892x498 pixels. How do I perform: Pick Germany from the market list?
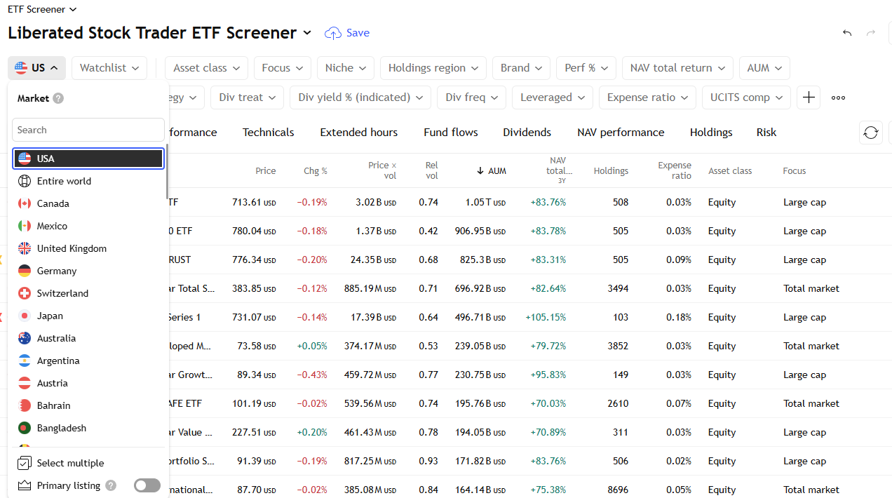(x=88, y=271)
